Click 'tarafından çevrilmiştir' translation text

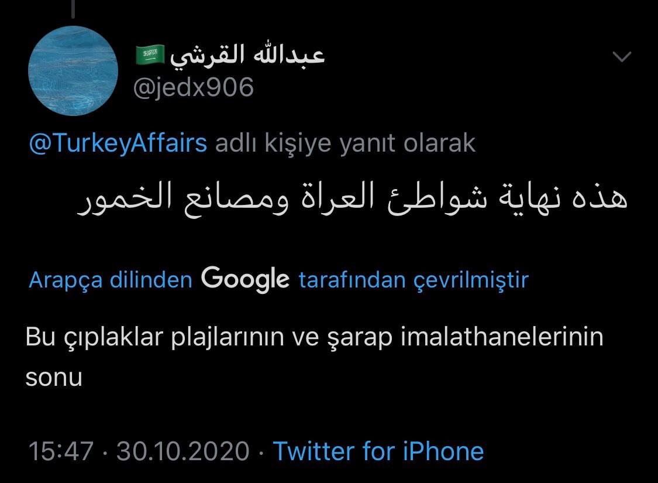click(414, 280)
